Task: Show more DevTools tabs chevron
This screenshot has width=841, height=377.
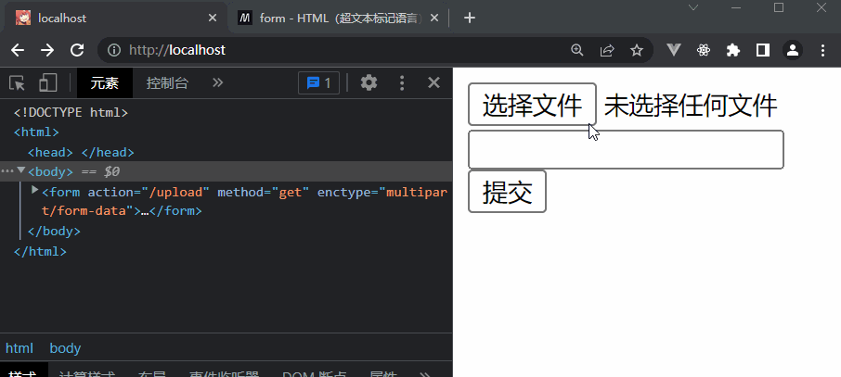Action: [x=217, y=83]
